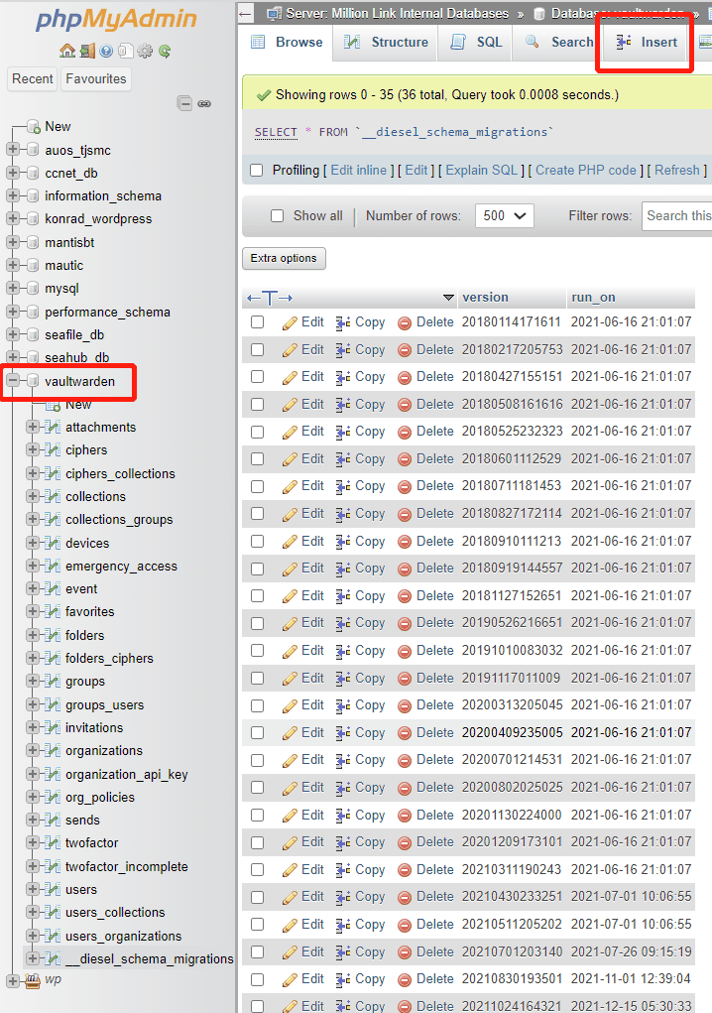Switch to the Browse tab
This screenshot has height=1013, width=712.
point(287,43)
